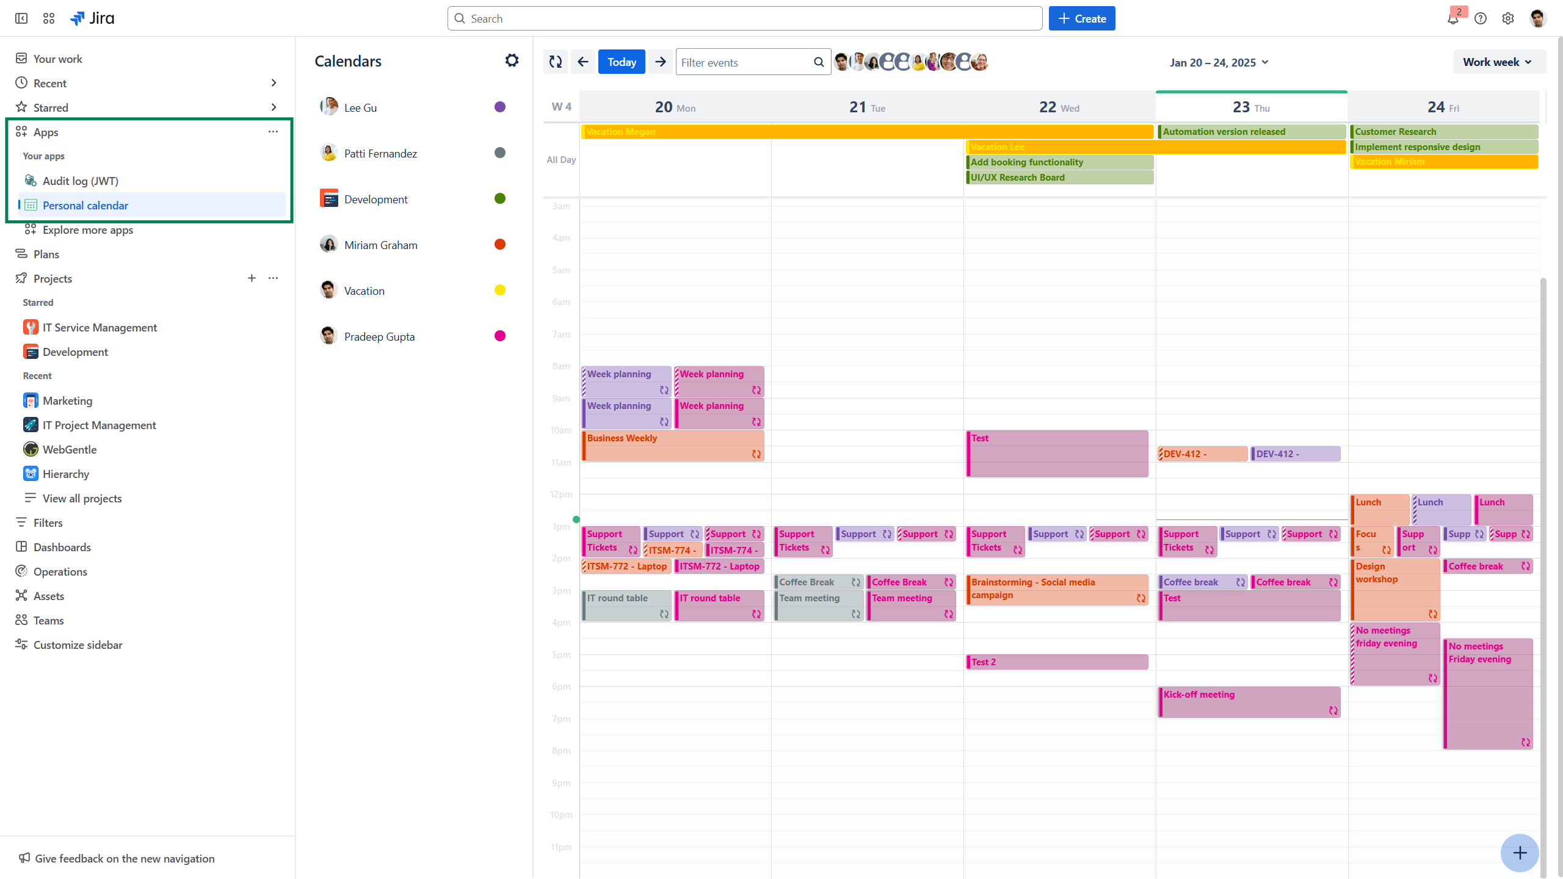Click the blue Create button
Image resolution: width=1563 pixels, height=879 pixels.
point(1081,18)
